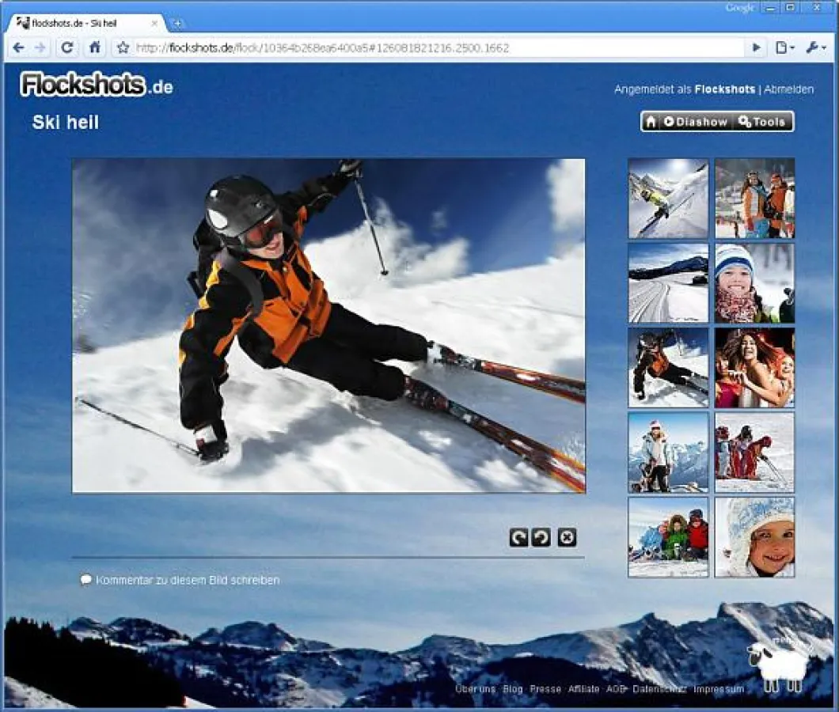Rotate the image counter-clockwise
This screenshot has width=839, height=712.
click(x=541, y=538)
